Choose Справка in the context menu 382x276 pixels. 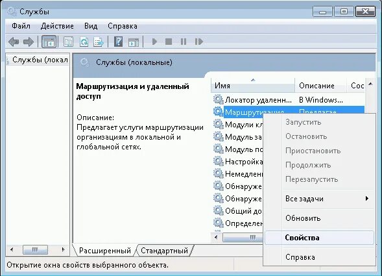[x=319, y=257]
